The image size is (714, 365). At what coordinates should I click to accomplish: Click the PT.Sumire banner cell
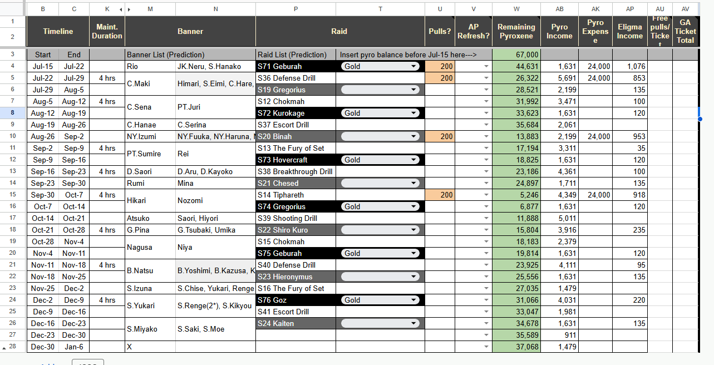(150, 154)
